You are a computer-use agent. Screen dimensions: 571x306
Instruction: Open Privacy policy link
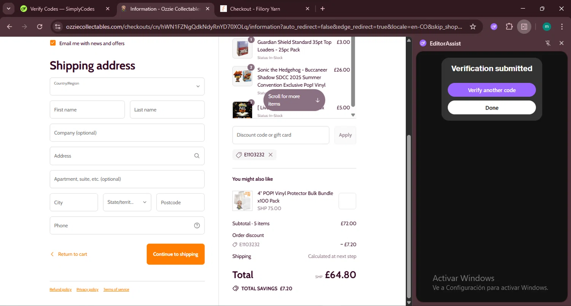pyautogui.click(x=88, y=290)
